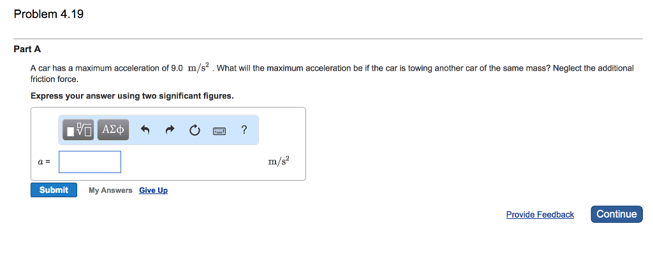Click inside the acceleration answer box
This screenshot has width=653, height=280.
90,162
